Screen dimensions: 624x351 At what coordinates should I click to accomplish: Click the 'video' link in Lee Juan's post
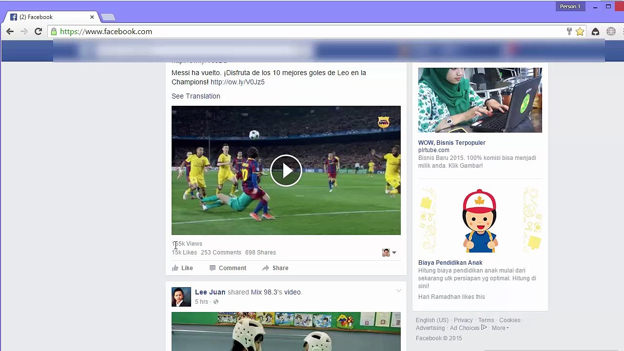[x=292, y=292]
